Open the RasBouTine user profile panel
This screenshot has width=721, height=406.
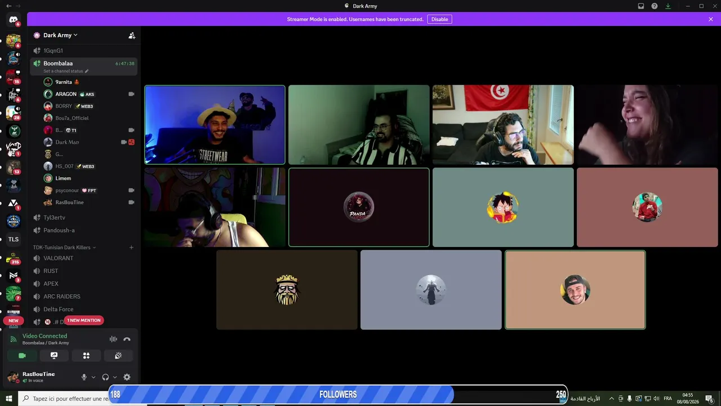[41, 377]
